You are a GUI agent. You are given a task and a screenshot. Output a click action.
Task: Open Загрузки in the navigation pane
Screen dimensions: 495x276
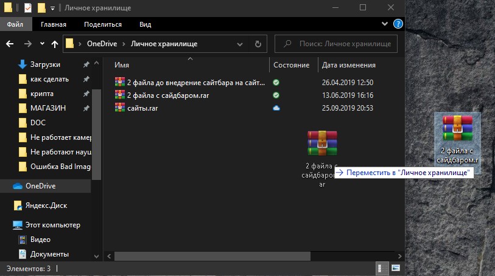45,64
